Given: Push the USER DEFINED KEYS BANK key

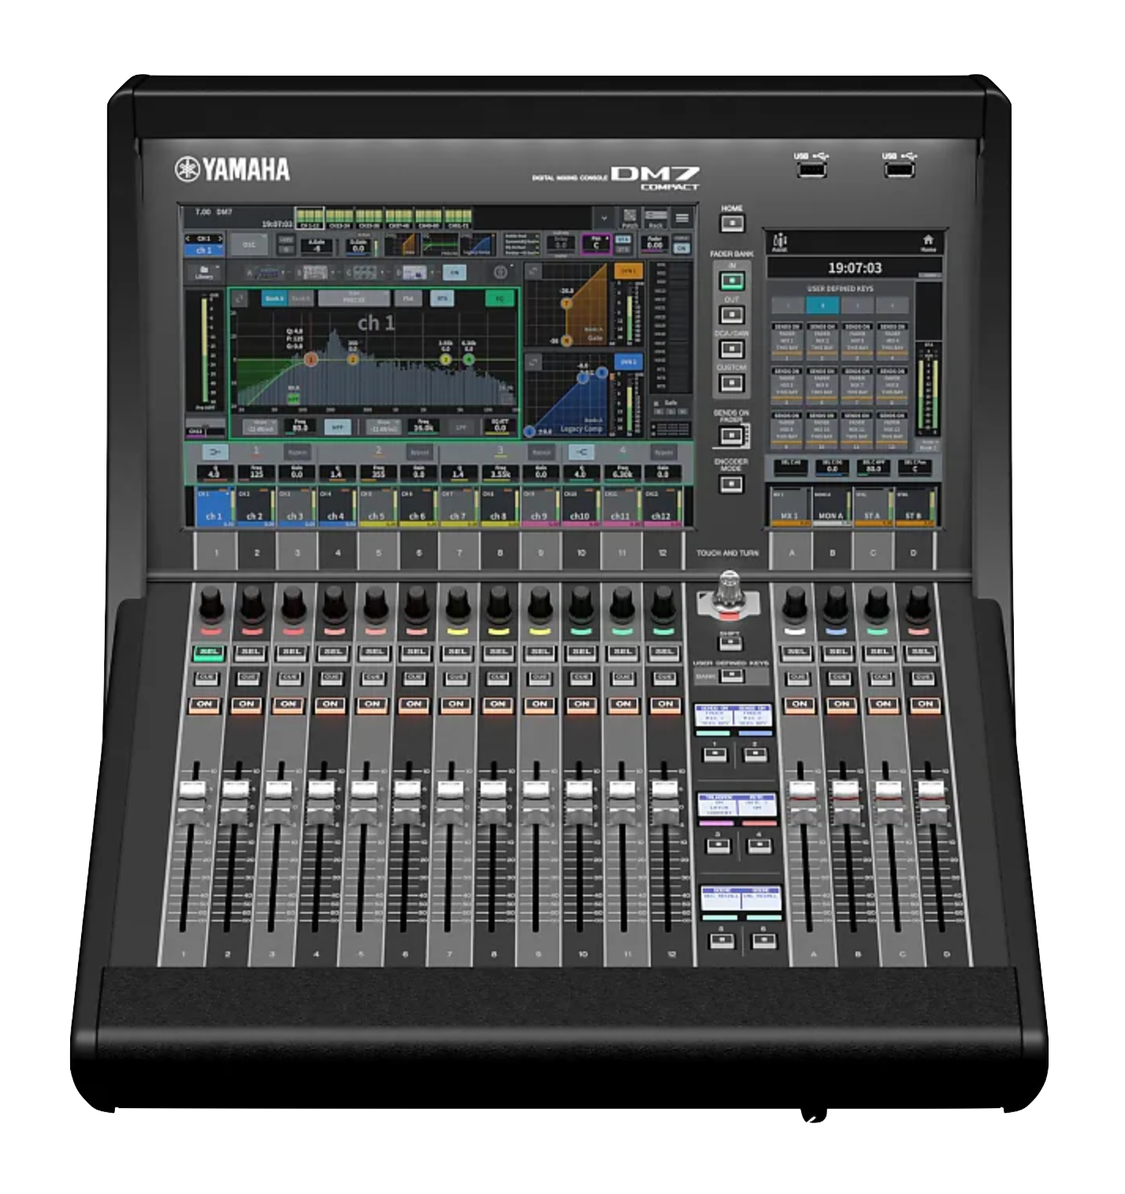Looking at the screenshot, I should [x=733, y=676].
